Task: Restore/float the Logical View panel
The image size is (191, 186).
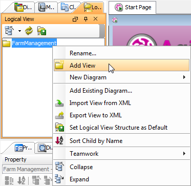Action: click(75, 19)
